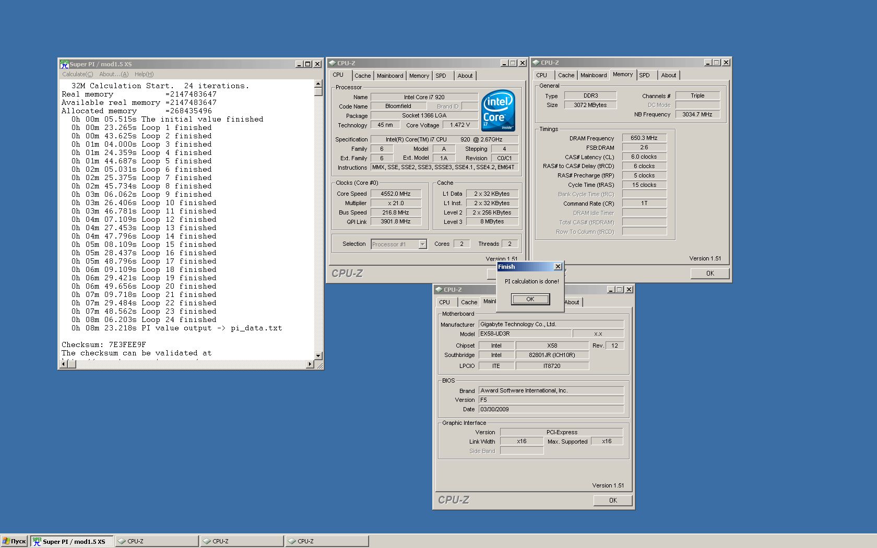
Task: Activate first CPU-Z taskbar button
Action: coord(157,541)
